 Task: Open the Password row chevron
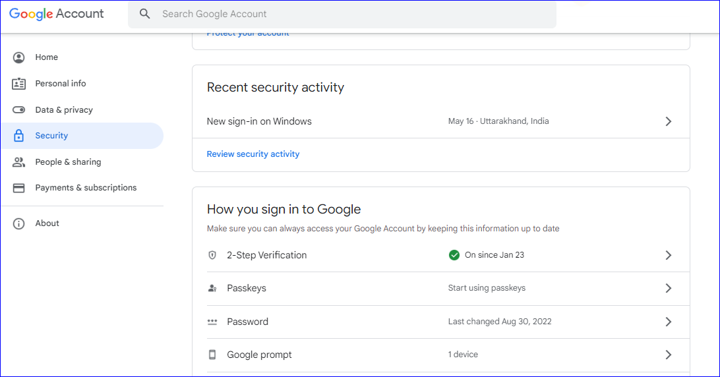coord(669,322)
